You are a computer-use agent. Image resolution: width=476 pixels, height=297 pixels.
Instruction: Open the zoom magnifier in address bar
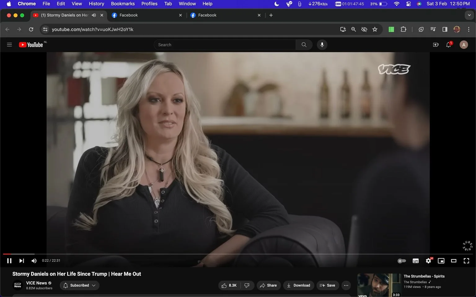click(354, 29)
